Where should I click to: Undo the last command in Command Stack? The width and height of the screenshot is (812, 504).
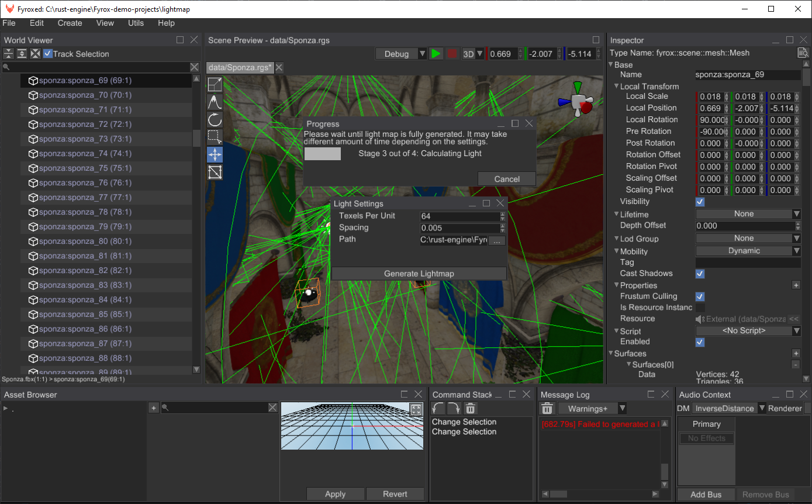438,409
